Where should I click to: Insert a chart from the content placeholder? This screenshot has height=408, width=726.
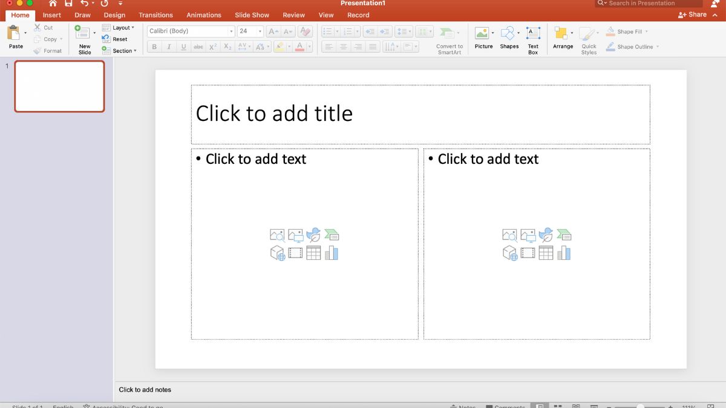(x=331, y=253)
